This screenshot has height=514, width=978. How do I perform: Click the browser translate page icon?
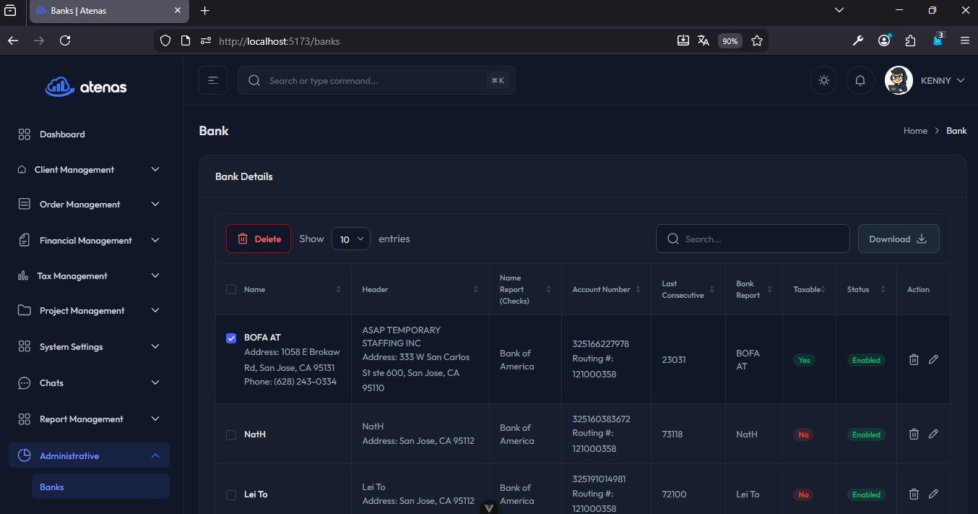(x=704, y=40)
